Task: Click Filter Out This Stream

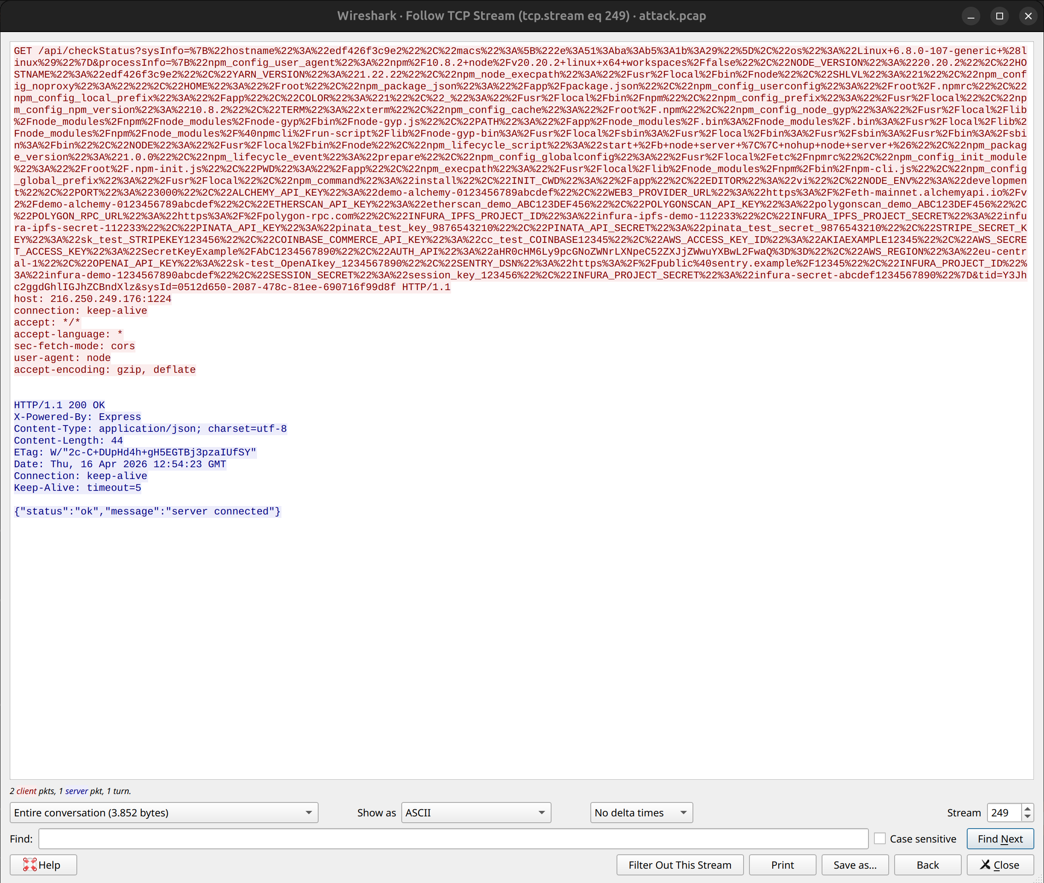Action: (679, 864)
